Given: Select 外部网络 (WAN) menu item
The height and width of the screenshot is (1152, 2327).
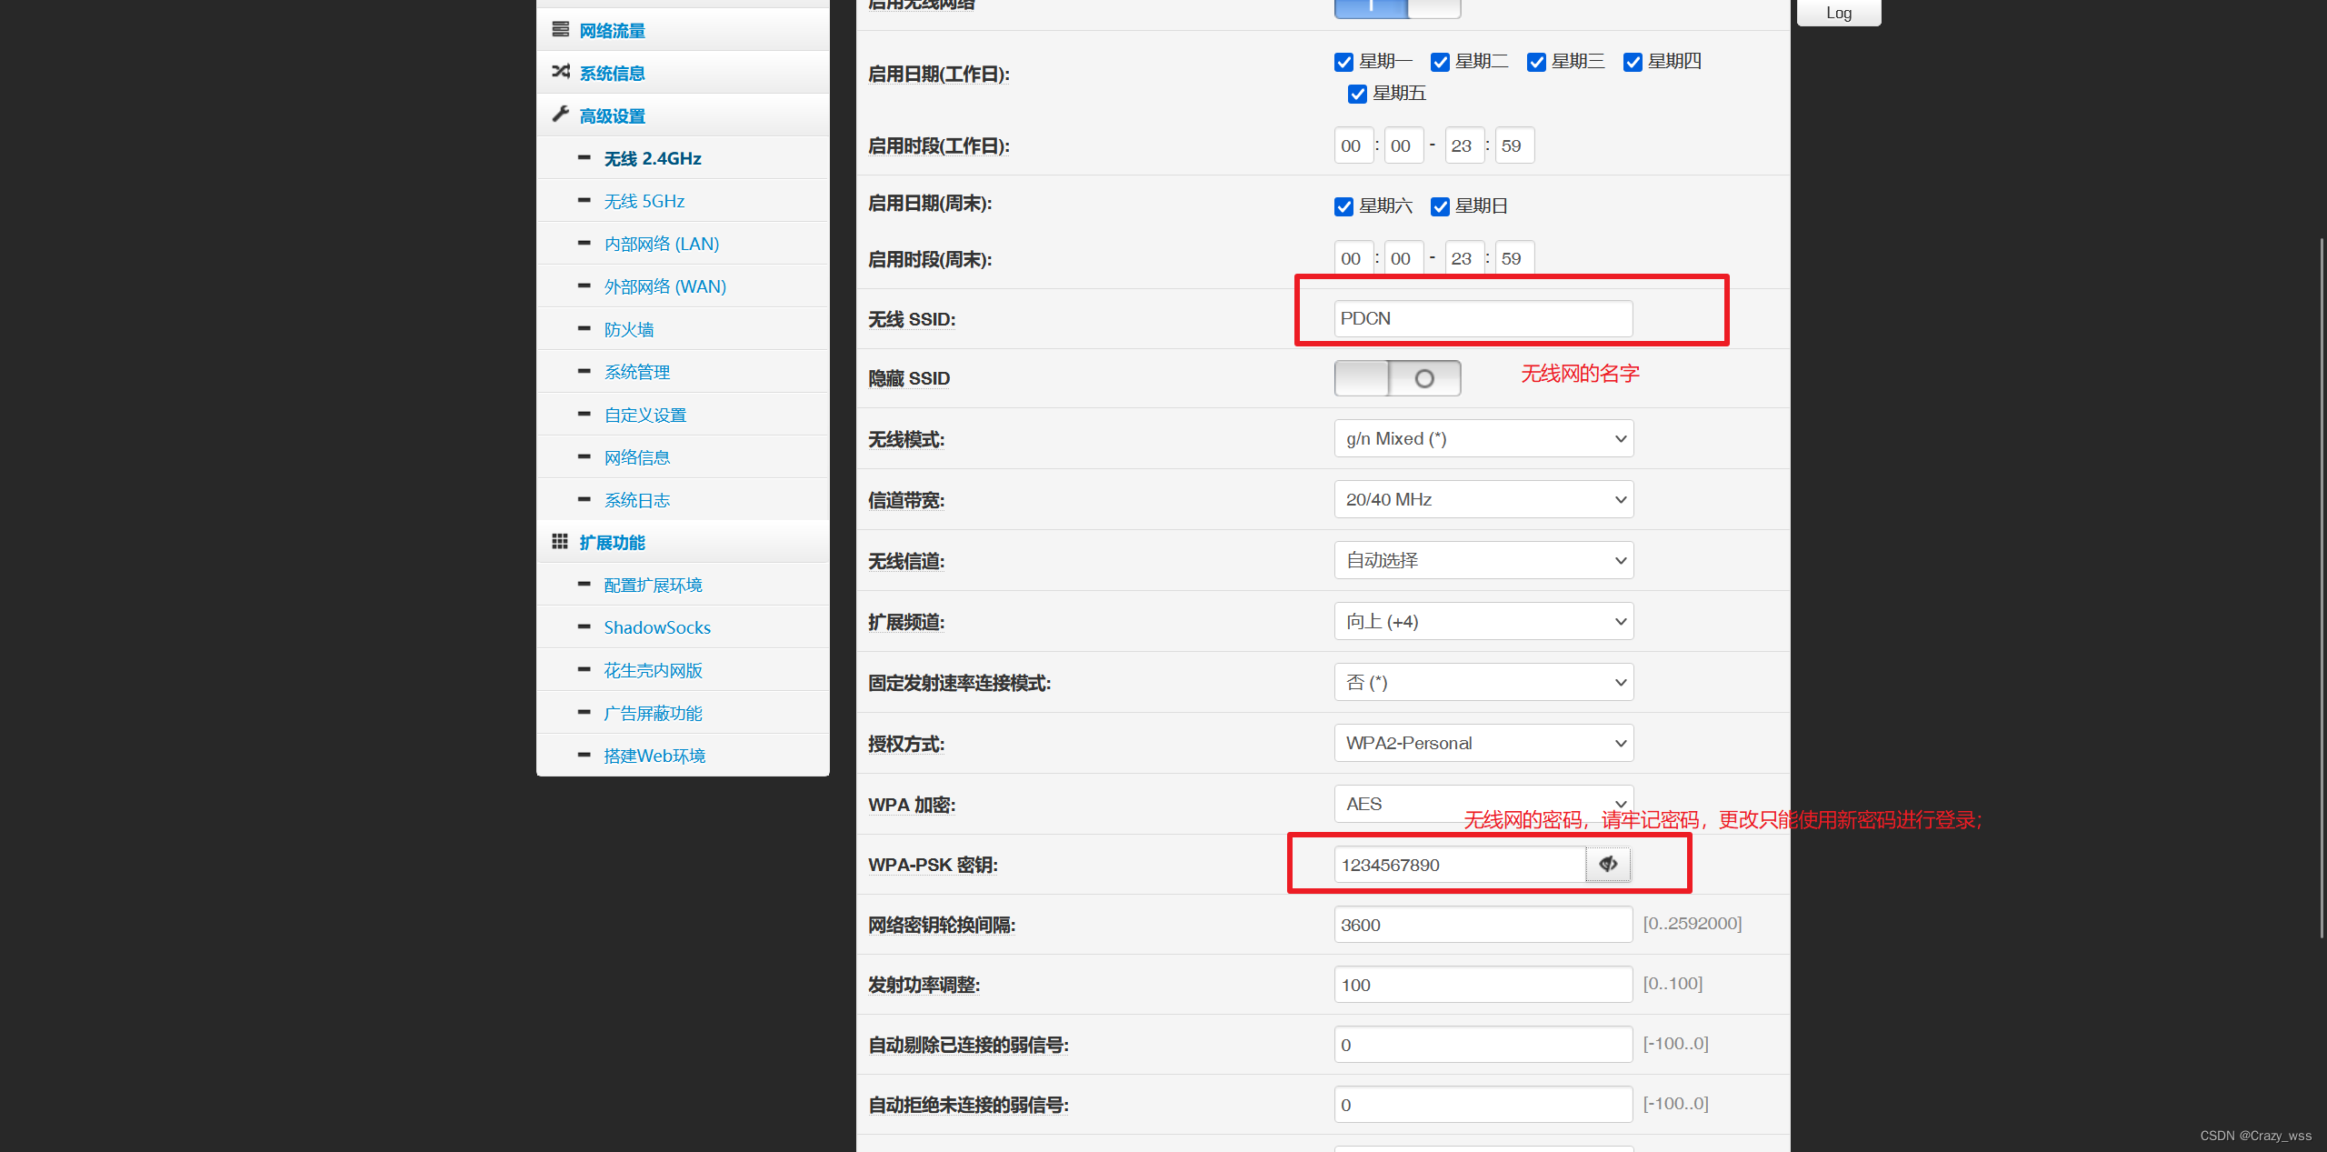Looking at the screenshot, I should (664, 286).
